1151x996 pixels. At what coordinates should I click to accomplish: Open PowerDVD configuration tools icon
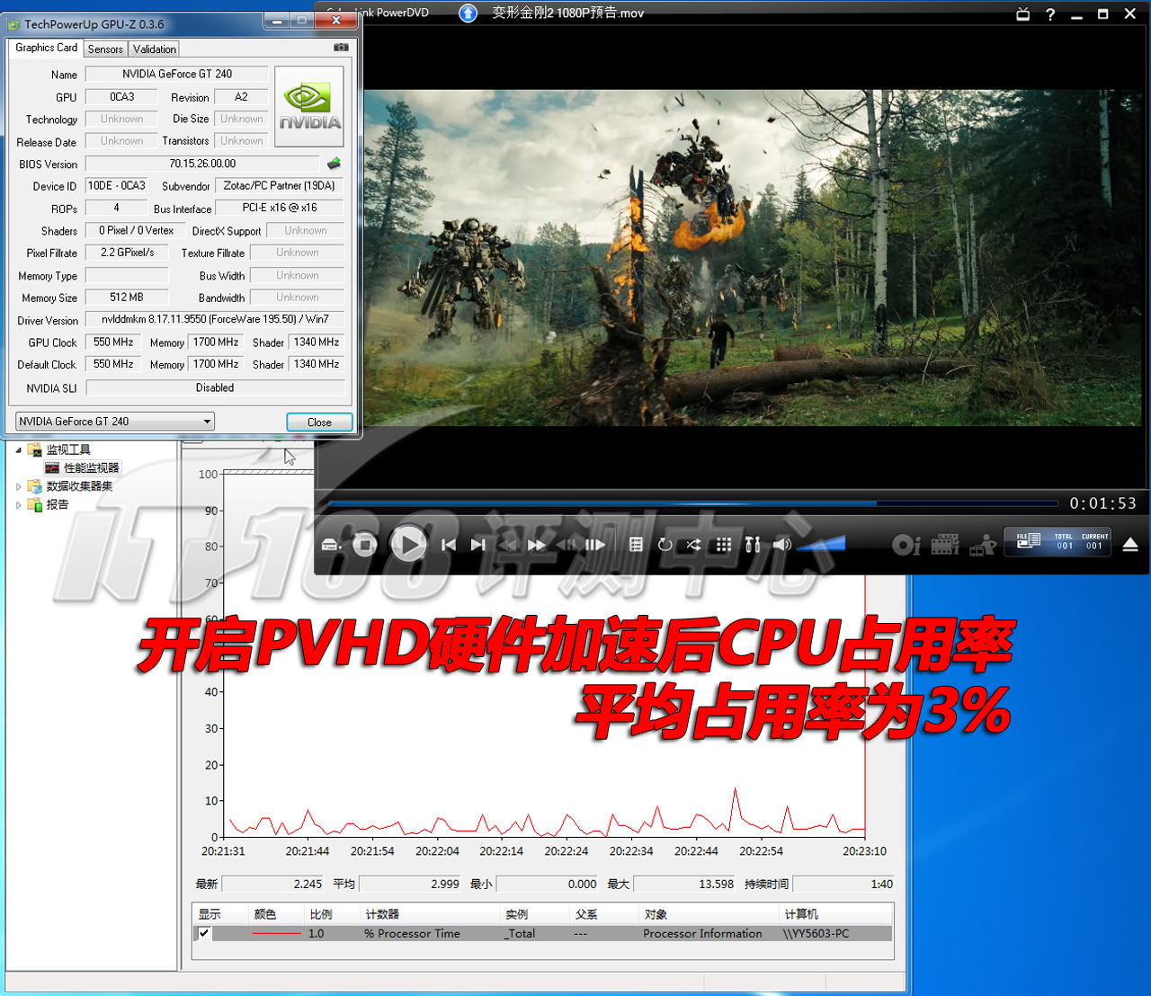click(x=753, y=545)
